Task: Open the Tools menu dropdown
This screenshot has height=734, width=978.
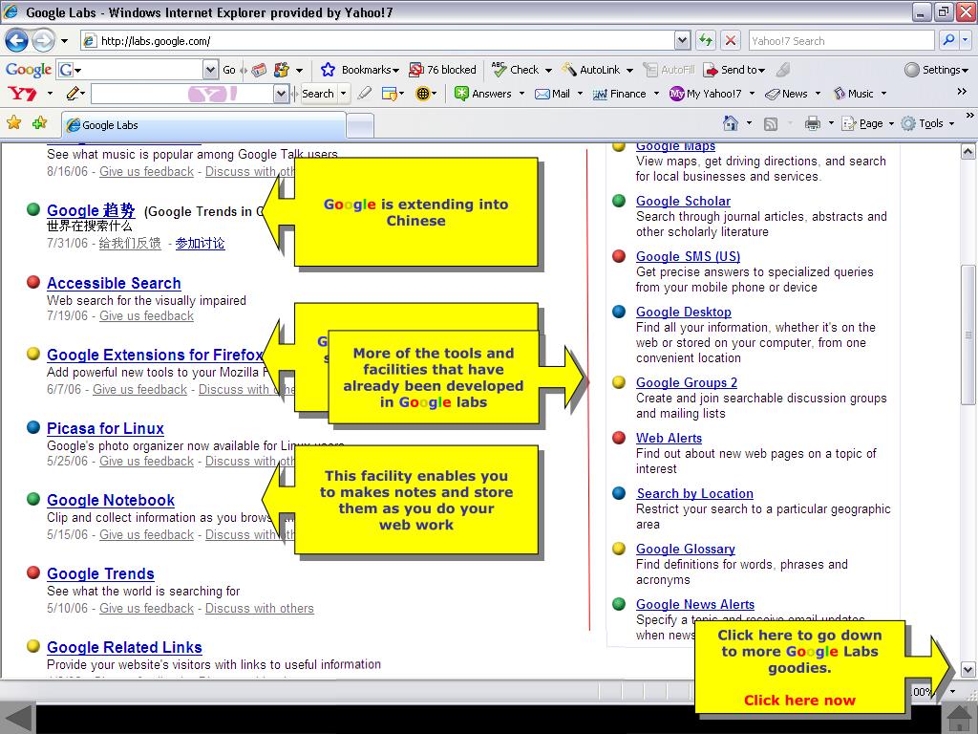Action: point(928,123)
